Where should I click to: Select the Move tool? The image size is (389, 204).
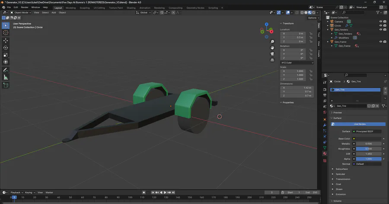tap(6, 41)
